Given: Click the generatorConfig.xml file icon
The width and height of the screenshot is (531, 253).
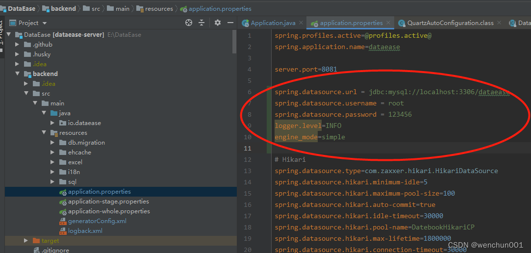Looking at the screenshot, I should point(63,222).
